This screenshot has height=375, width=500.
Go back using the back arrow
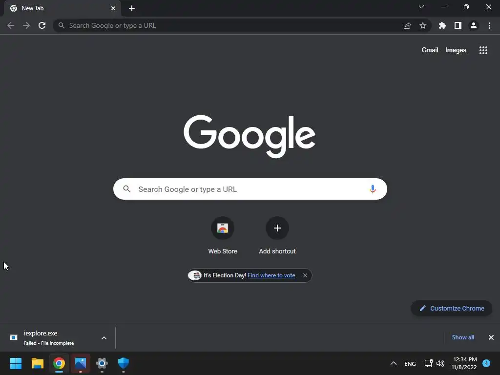[x=11, y=25]
